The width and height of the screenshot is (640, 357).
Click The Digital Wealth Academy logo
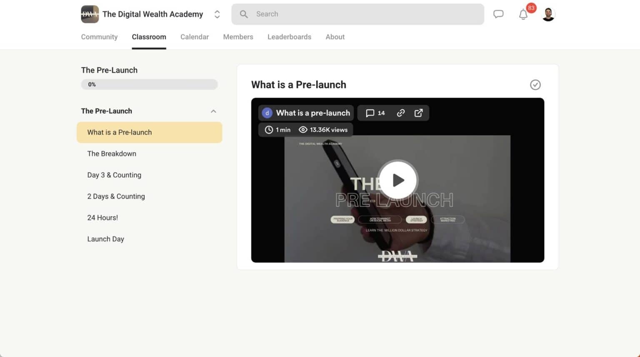pyautogui.click(x=90, y=14)
